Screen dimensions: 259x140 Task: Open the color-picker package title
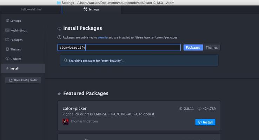[x=74, y=108]
